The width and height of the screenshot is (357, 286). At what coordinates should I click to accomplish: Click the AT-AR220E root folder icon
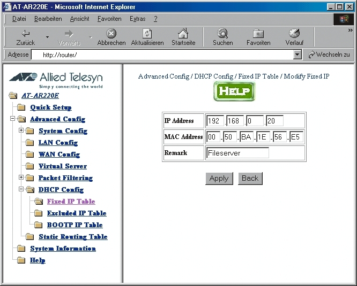pos(13,96)
